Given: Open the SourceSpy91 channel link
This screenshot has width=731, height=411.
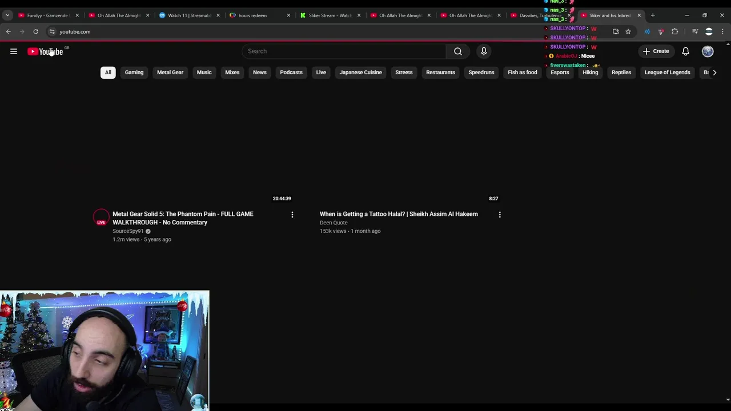Looking at the screenshot, I should 128,231.
